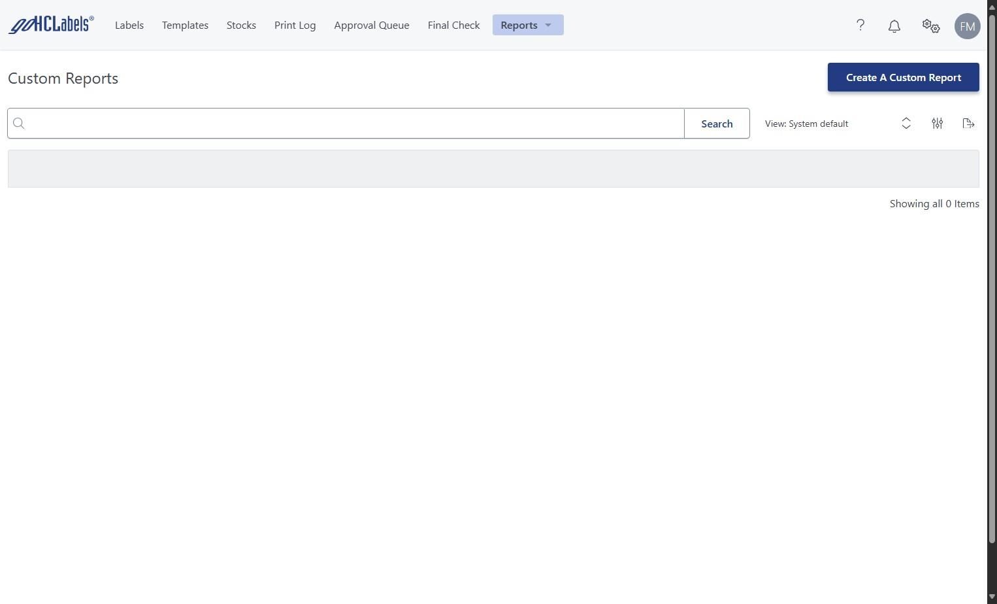Click the 'Custom Reports' heading
The width and height of the screenshot is (997, 604).
(x=63, y=78)
